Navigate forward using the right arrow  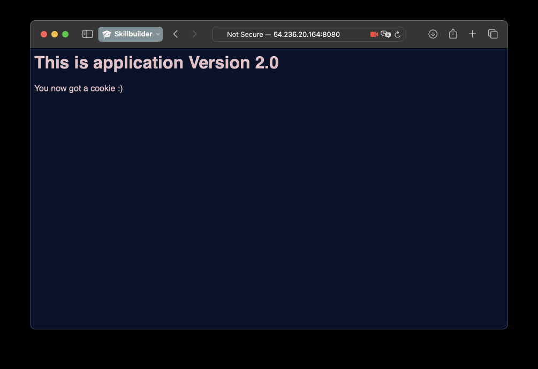pos(195,34)
